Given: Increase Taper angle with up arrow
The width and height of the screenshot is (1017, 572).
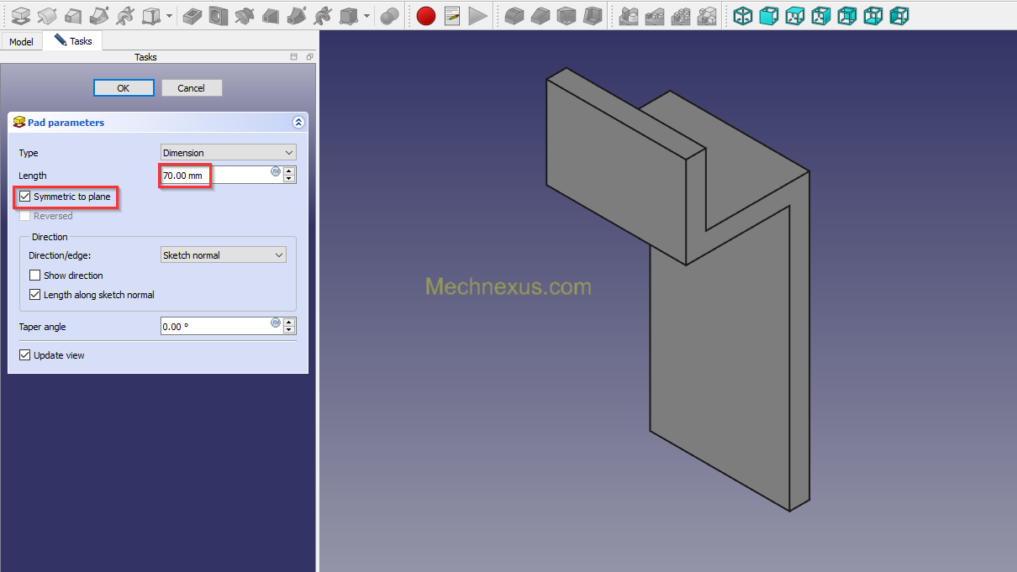Looking at the screenshot, I should click(x=289, y=322).
